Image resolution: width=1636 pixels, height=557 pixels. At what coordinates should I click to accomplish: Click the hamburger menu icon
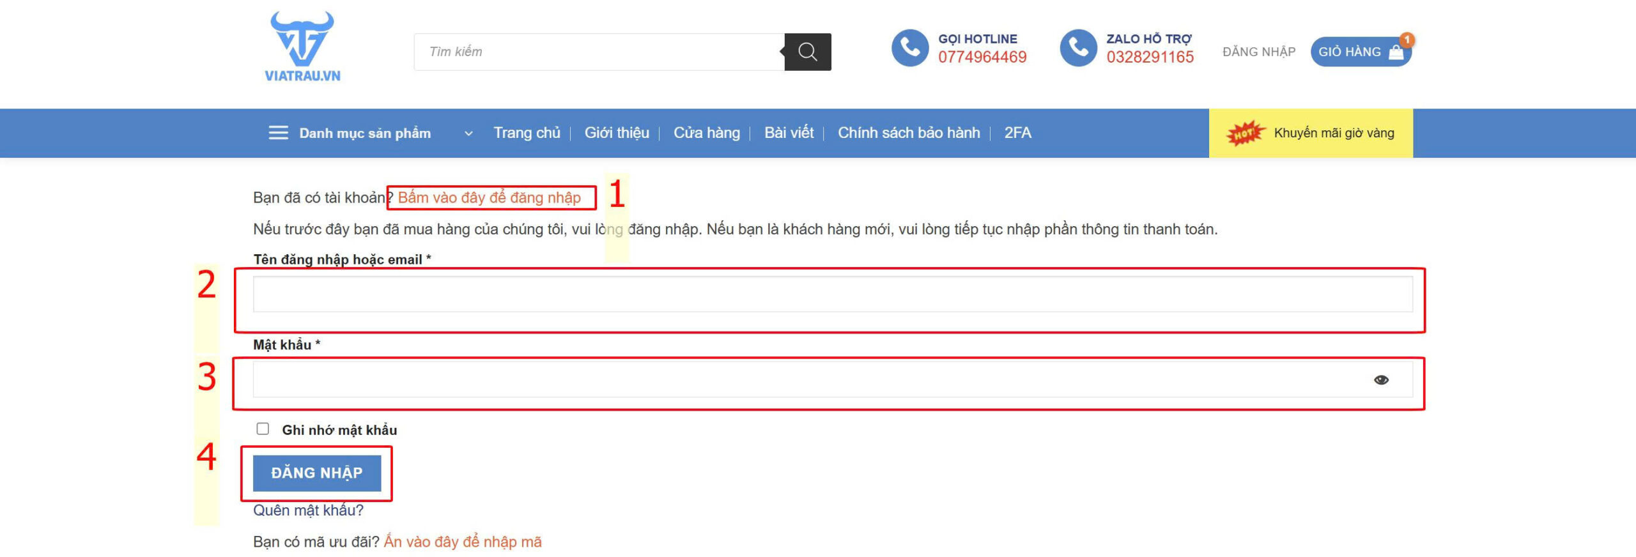[278, 133]
